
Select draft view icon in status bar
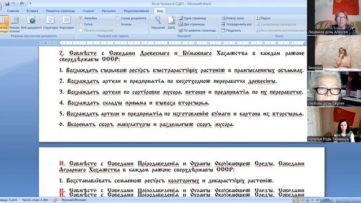pyautogui.click(x=317, y=200)
